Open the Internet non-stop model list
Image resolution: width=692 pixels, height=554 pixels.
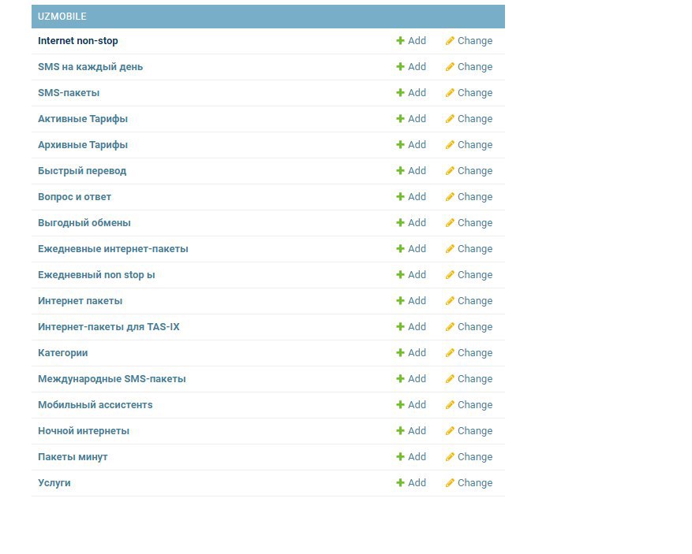tap(77, 40)
